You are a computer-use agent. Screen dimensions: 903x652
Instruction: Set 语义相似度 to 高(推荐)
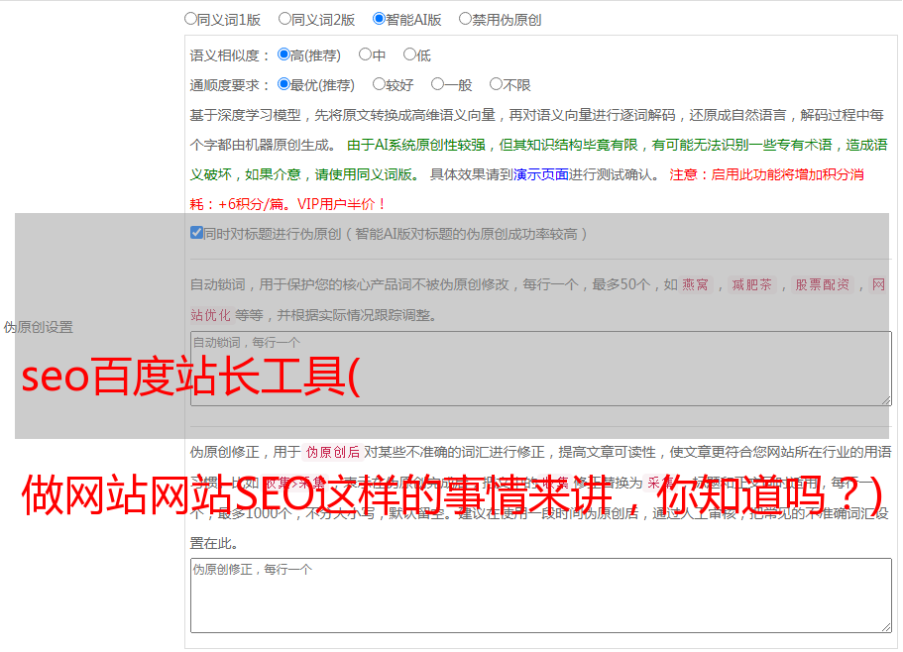283,54
